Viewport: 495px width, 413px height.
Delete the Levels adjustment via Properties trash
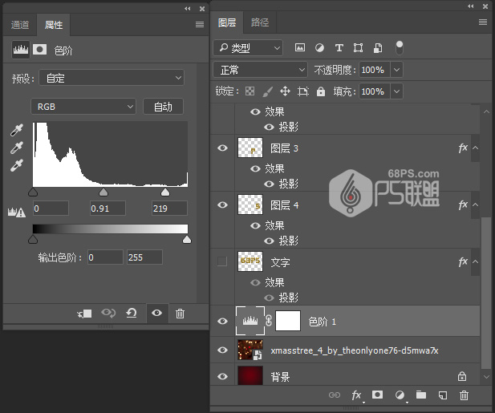tap(180, 314)
